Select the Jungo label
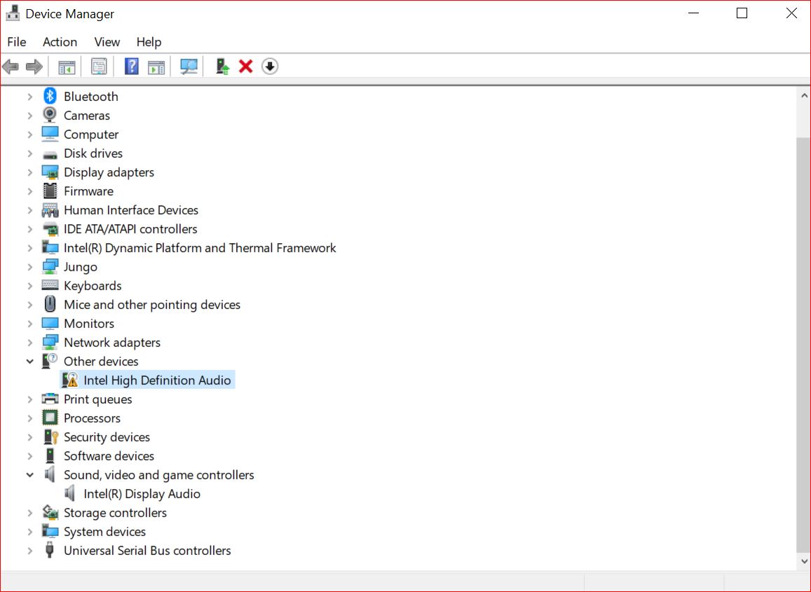The image size is (811, 592). pos(81,267)
